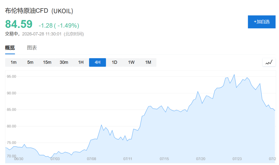Image resolution: width=279 pixels, height=165 pixels.
Task: Click the 80.00 y-axis label
Action: (11, 126)
